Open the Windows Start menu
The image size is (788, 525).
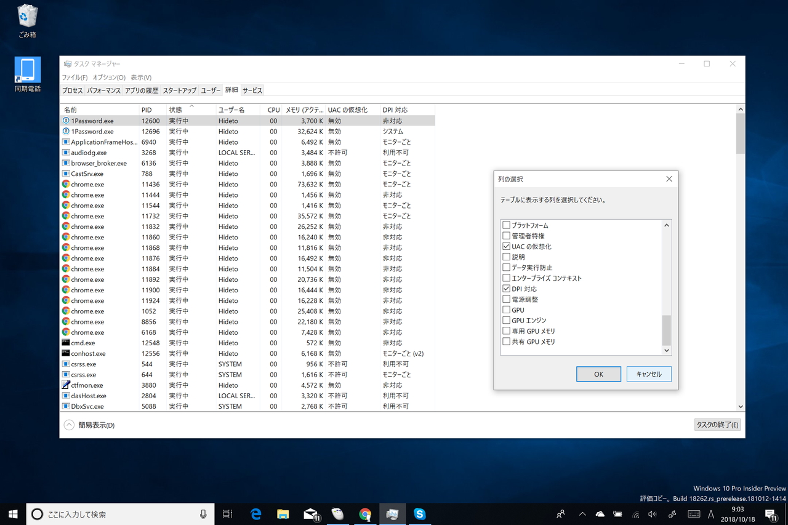(x=13, y=514)
